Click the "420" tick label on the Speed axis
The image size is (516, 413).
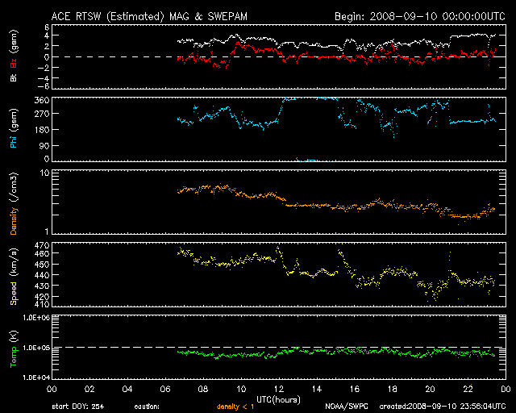click(x=42, y=296)
